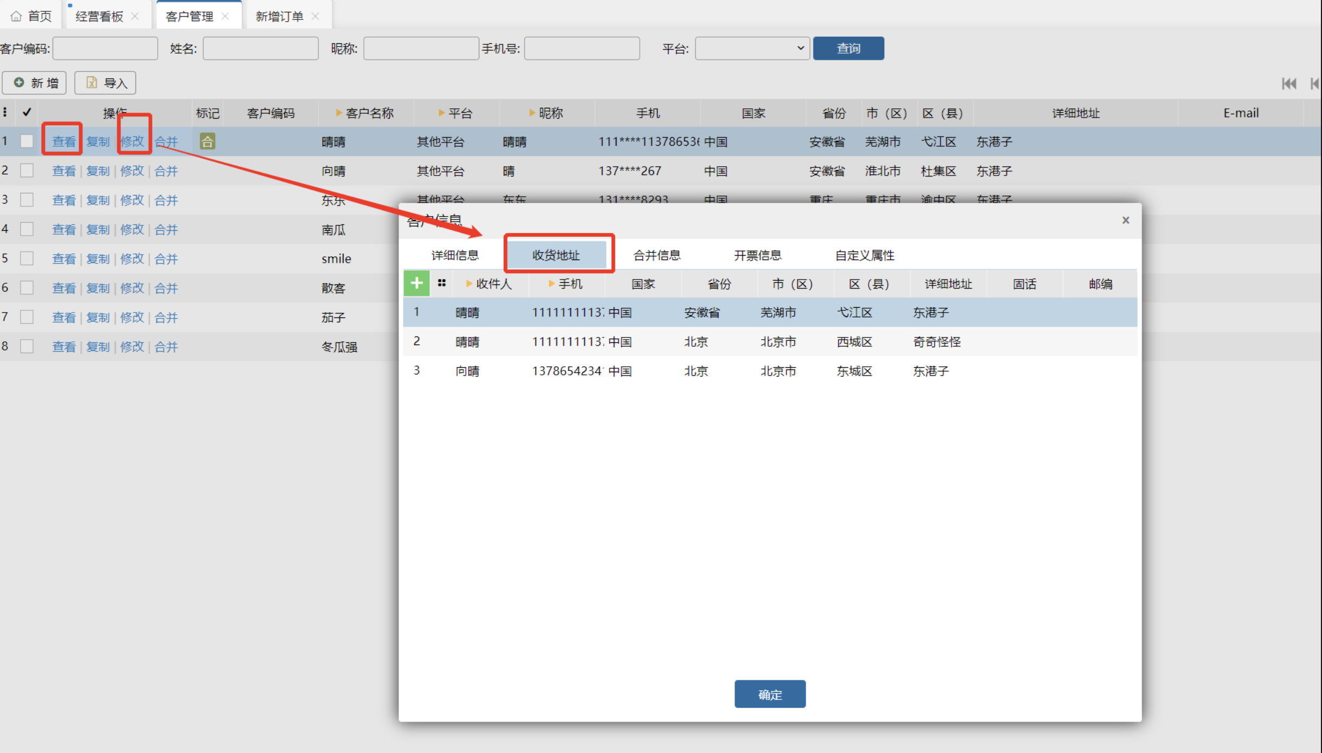Focus the 手机号 input field
This screenshot has height=753, width=1322.
coord(582,48)
